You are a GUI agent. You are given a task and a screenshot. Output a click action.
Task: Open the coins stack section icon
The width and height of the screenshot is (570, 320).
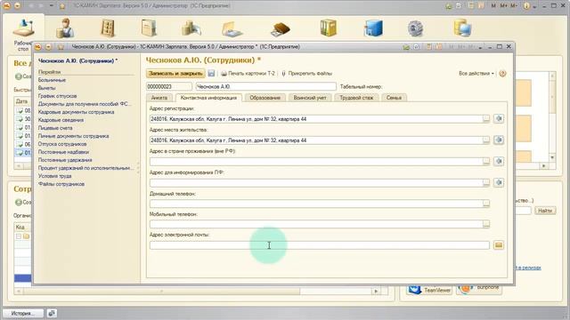191,28
